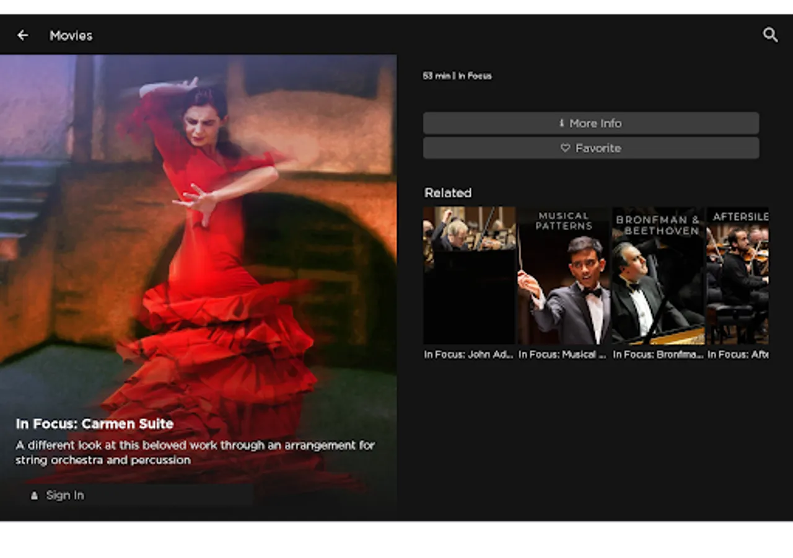Click the lock icon beside Sign In
Image resolution: width=793 pixels, height=558 pixels.
click(x=34, y=495)
